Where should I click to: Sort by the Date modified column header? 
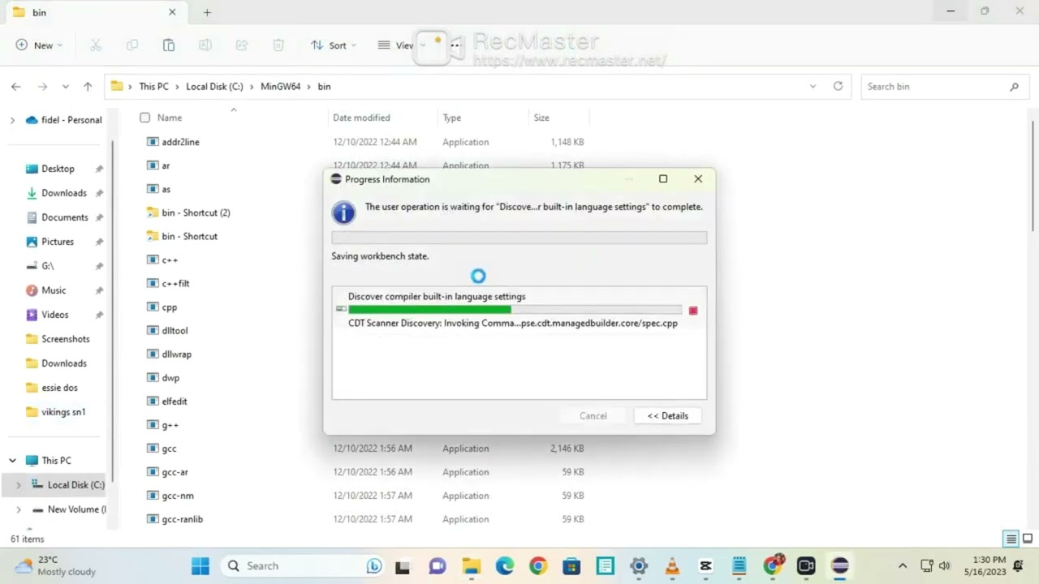(x=361, y=118)
